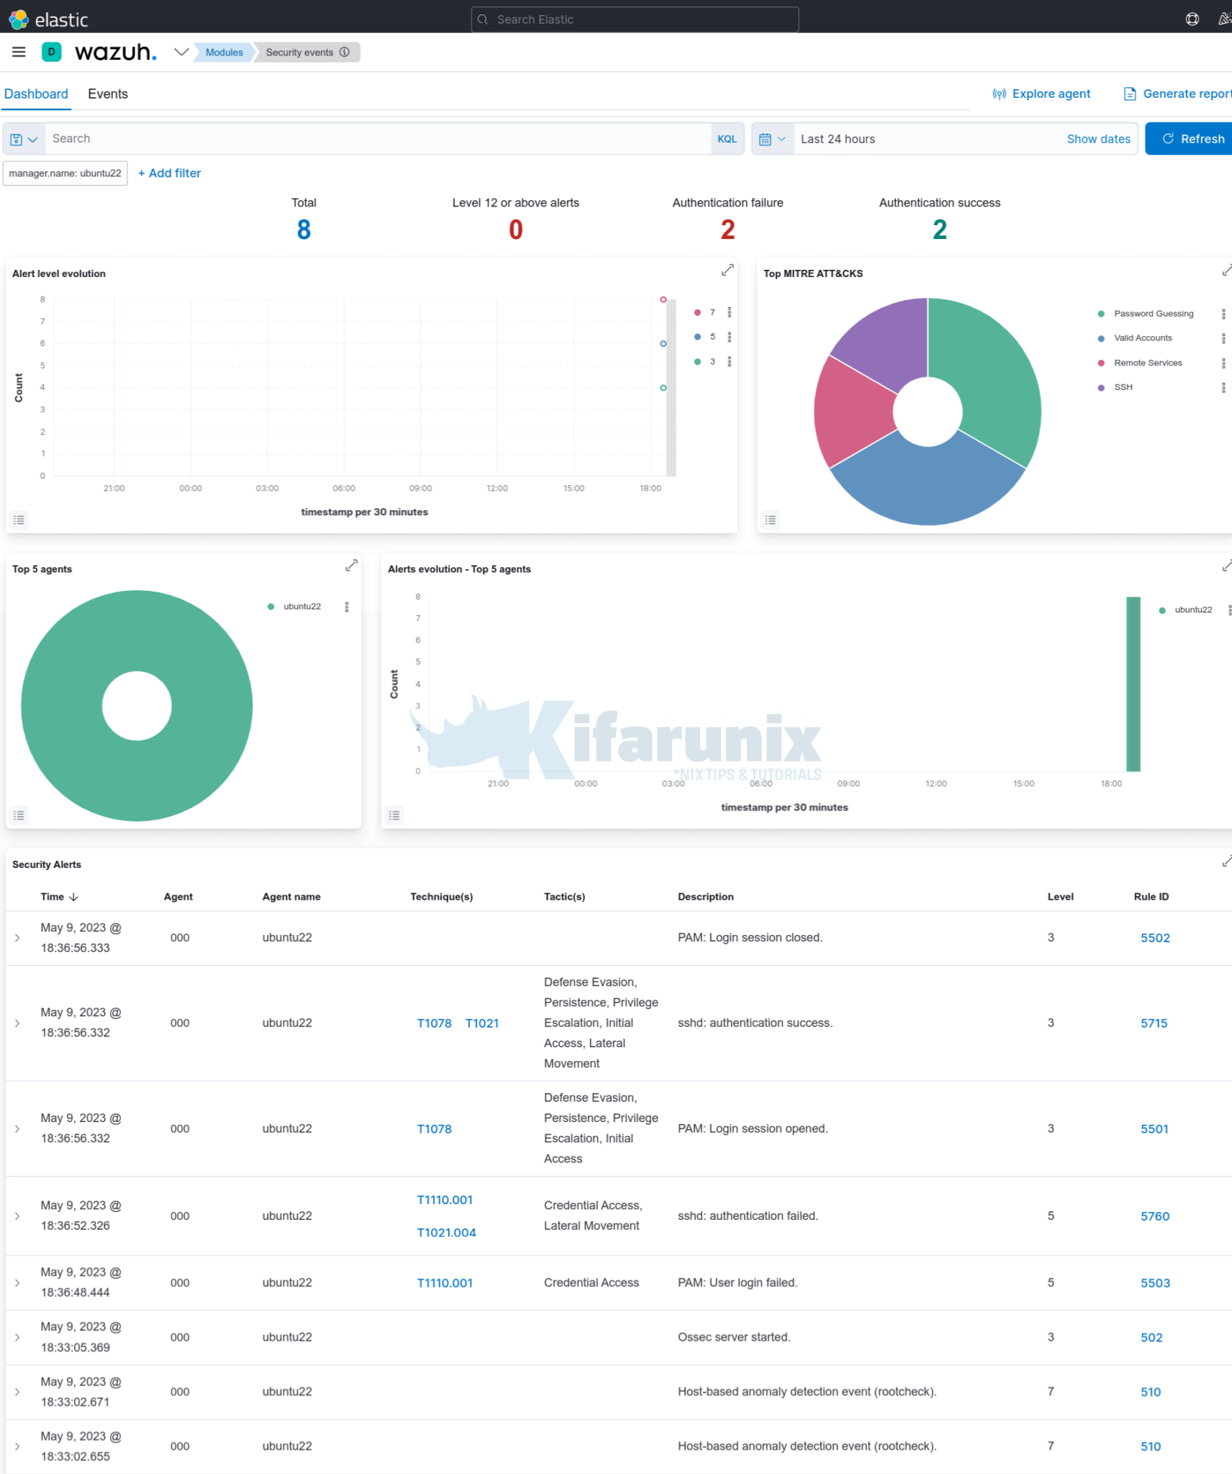Open Alerts evolution legend list icon
Viewport: 1232px width, 1474px height.
[x=394, y=815]
